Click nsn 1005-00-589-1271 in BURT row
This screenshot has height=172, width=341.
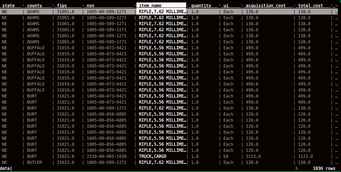[106, 108]
